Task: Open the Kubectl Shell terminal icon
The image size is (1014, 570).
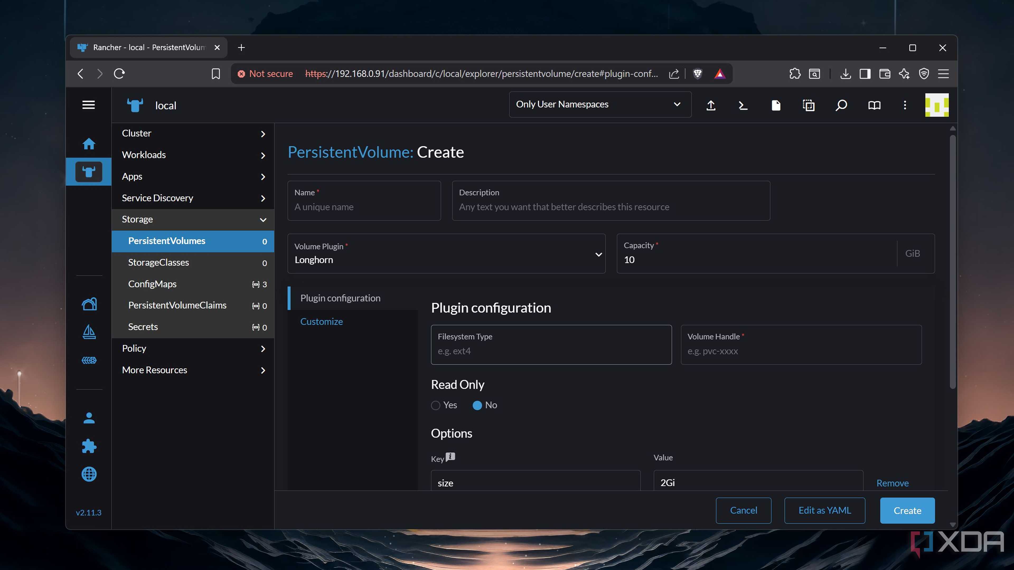Action: (x=743, y=106)
